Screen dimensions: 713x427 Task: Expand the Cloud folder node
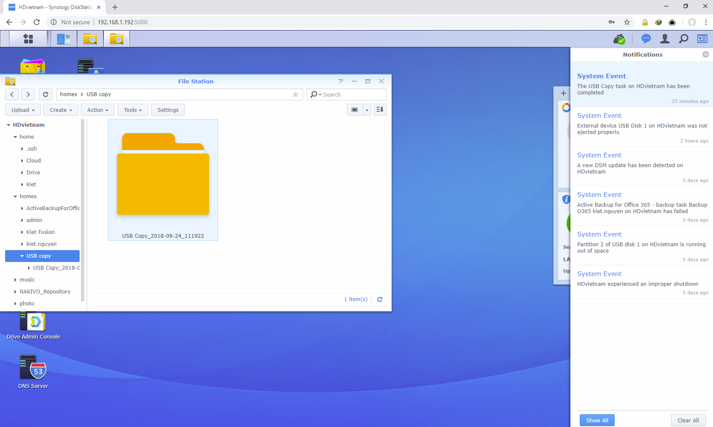22,161
